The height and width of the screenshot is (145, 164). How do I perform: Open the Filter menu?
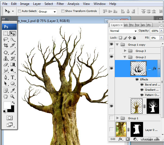pos(60,4)
